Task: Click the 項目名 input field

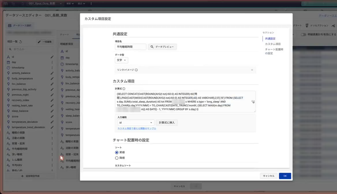Action: tap(130, 47)
